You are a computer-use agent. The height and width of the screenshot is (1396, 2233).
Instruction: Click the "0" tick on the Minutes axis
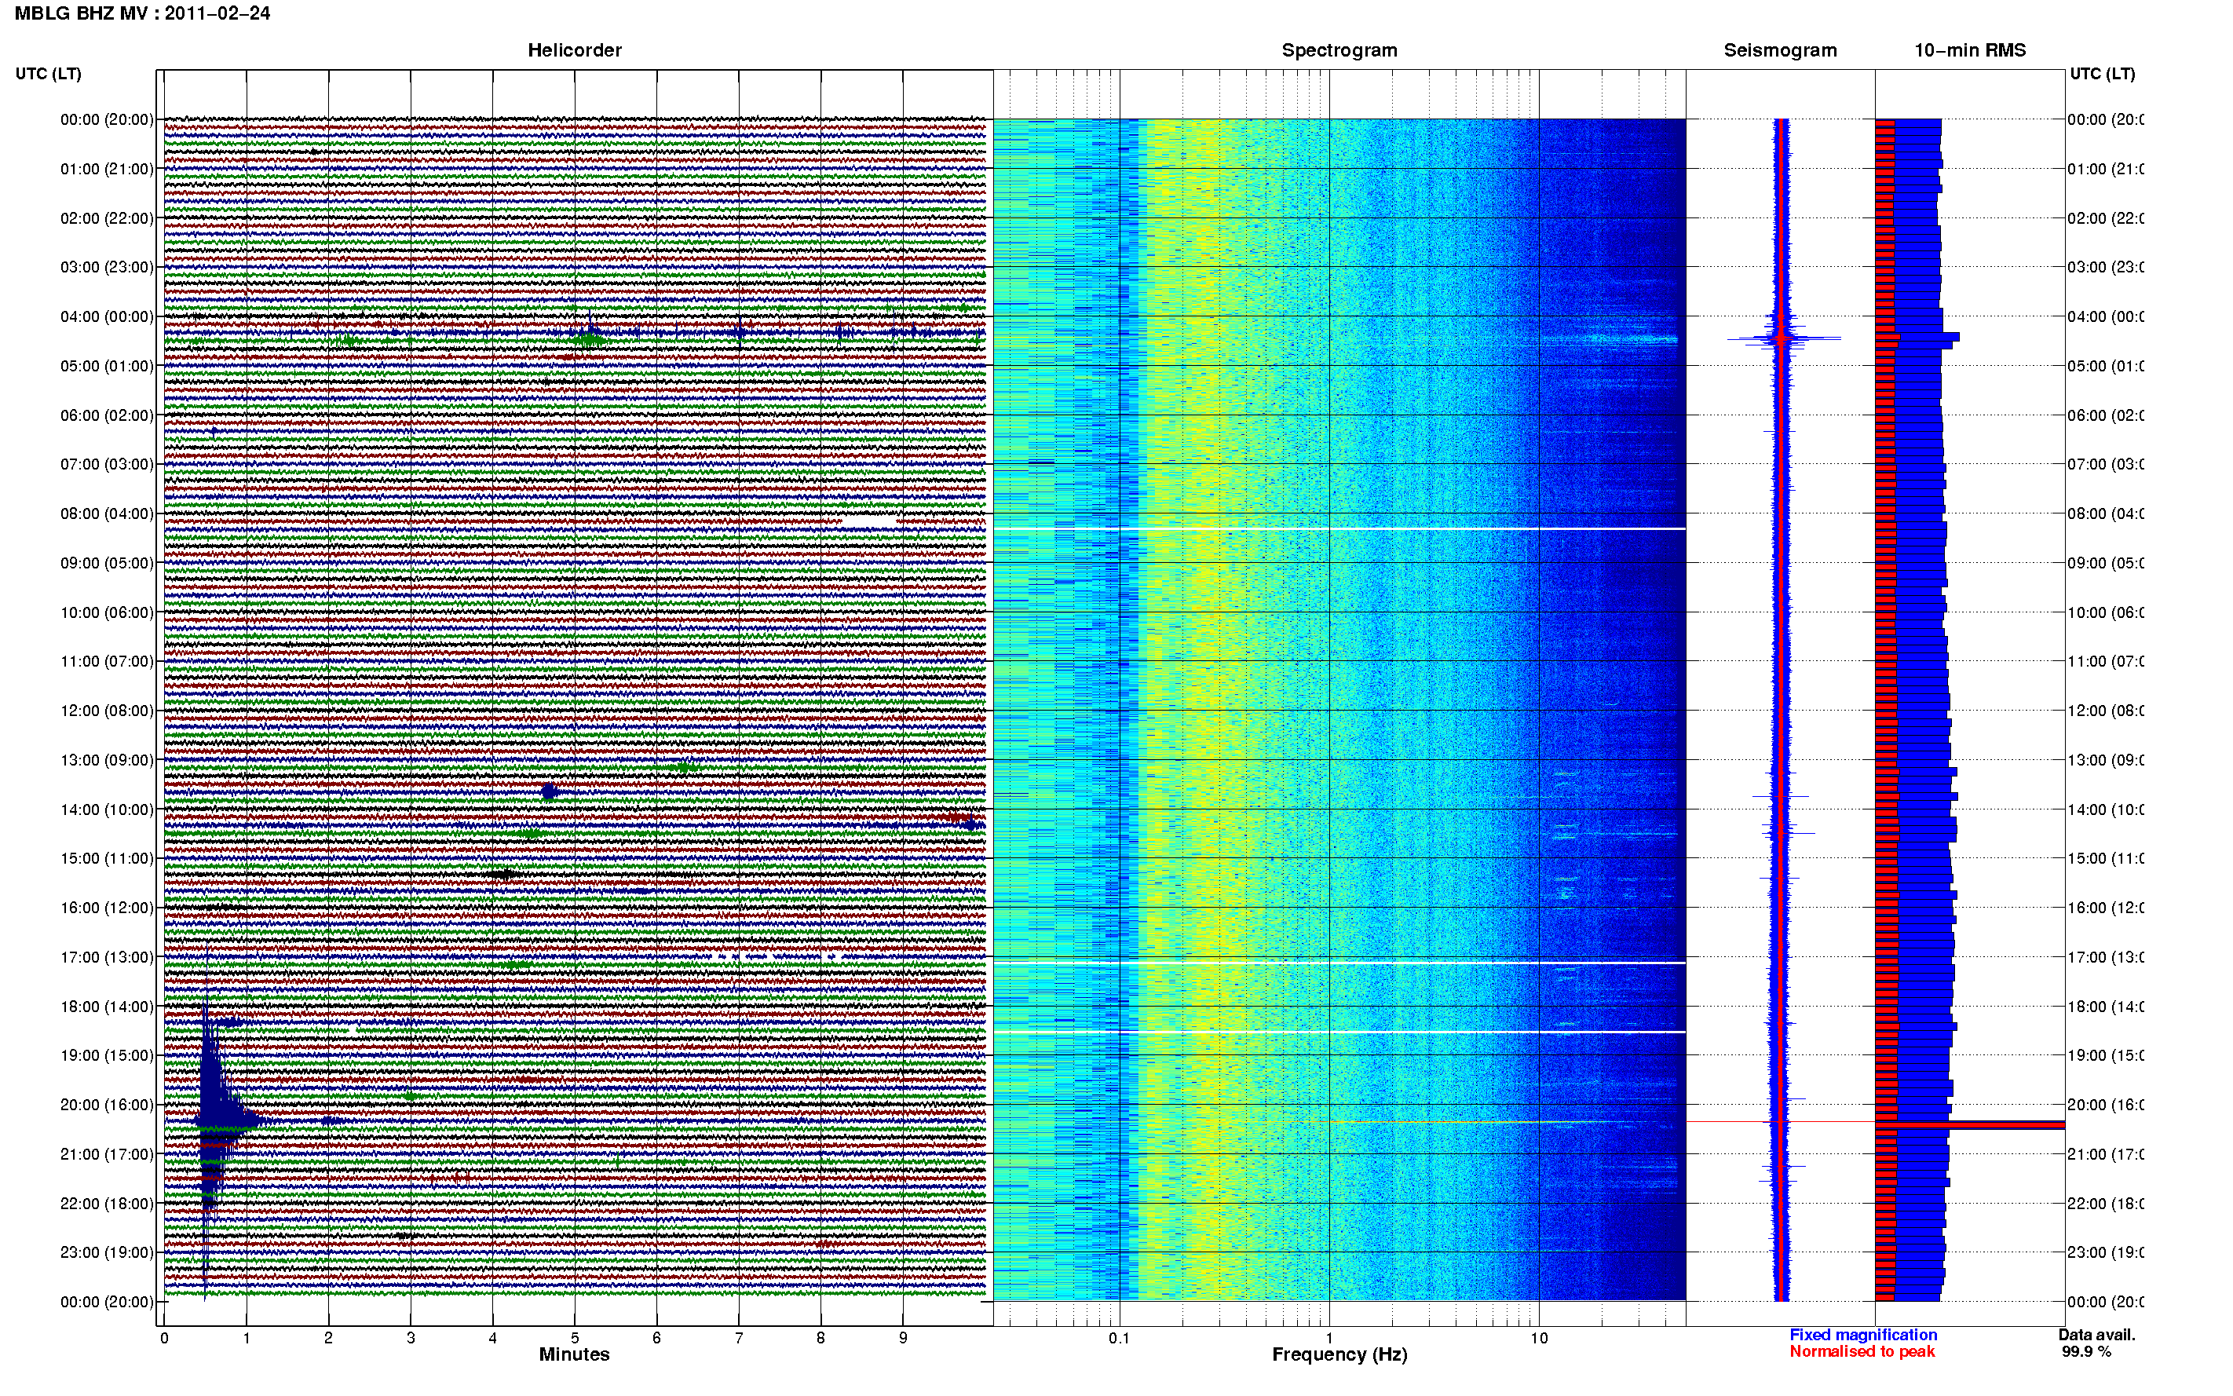pos(164,1338)
